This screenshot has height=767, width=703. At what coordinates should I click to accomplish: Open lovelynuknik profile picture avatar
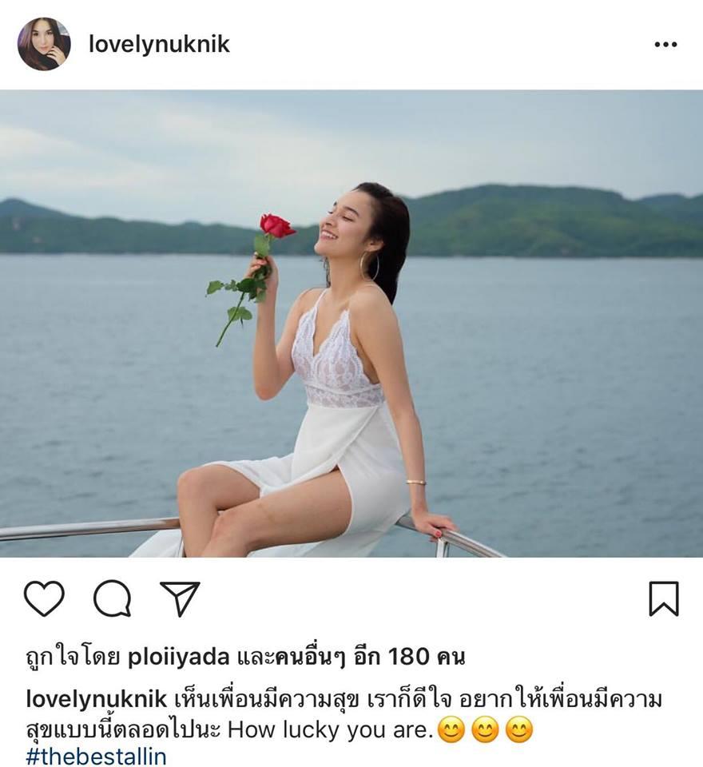[x=44, y=44]
